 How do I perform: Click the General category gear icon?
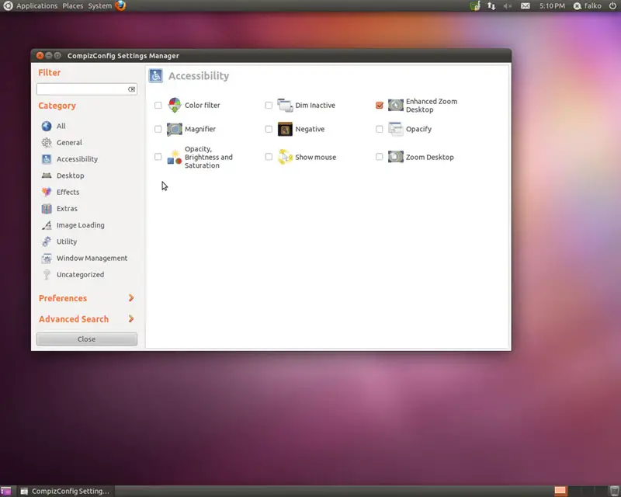click(x=47, y=142)
